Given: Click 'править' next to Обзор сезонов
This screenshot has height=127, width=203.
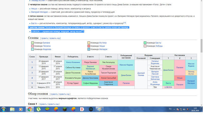Looking at the screenshot, I should [54, 94].
